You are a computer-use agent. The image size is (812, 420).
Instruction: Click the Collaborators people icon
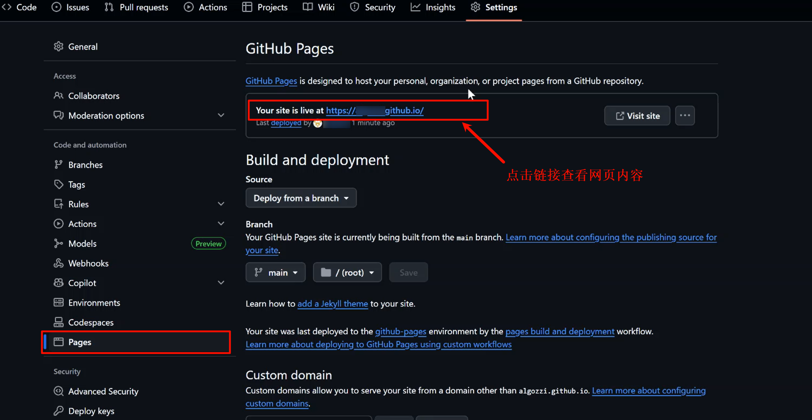click(x=59, y=96)
